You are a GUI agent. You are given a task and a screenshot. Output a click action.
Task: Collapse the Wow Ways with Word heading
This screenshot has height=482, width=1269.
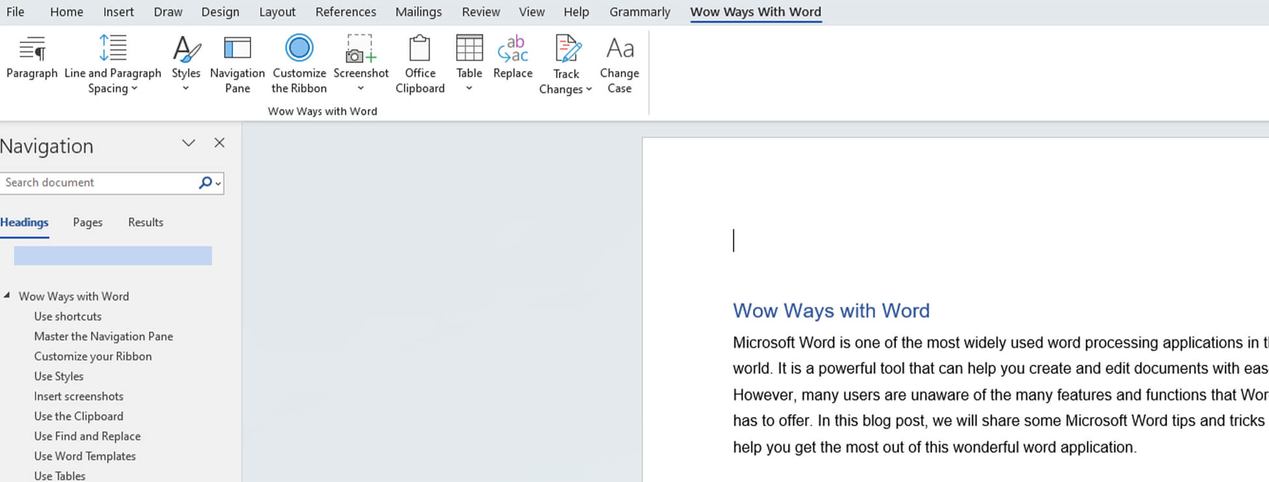[x=7, y=295]
